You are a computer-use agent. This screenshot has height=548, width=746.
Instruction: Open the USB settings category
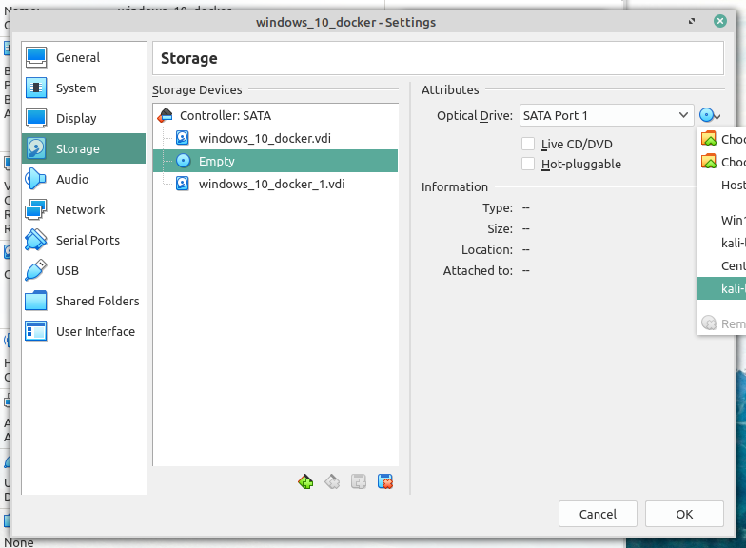[84, 270]
